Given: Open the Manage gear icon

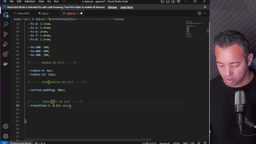Looking at the screenshot, I should pos(6,136).
